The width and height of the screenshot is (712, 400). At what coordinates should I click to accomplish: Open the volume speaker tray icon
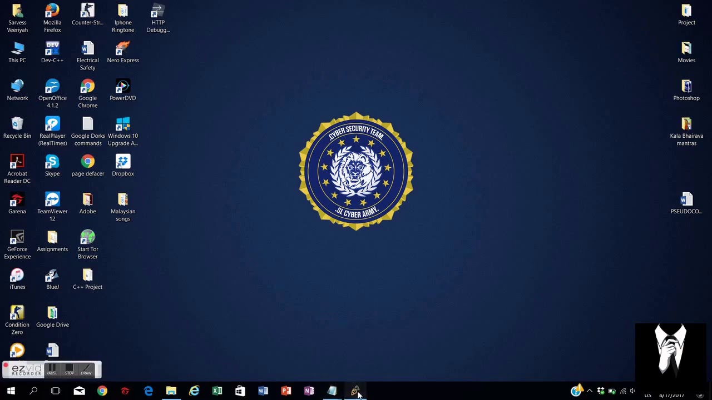[x=632, y=391]
